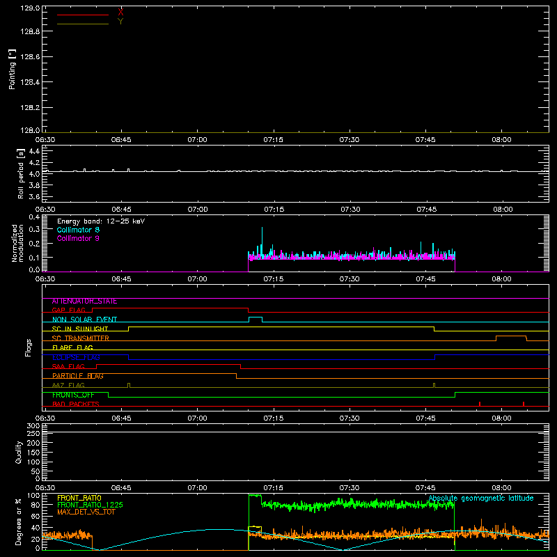Click the SC_TRANSMITTER flag label
Viewport: 557px width, 557px height.
pyautogui.click(x=80, y=338)
